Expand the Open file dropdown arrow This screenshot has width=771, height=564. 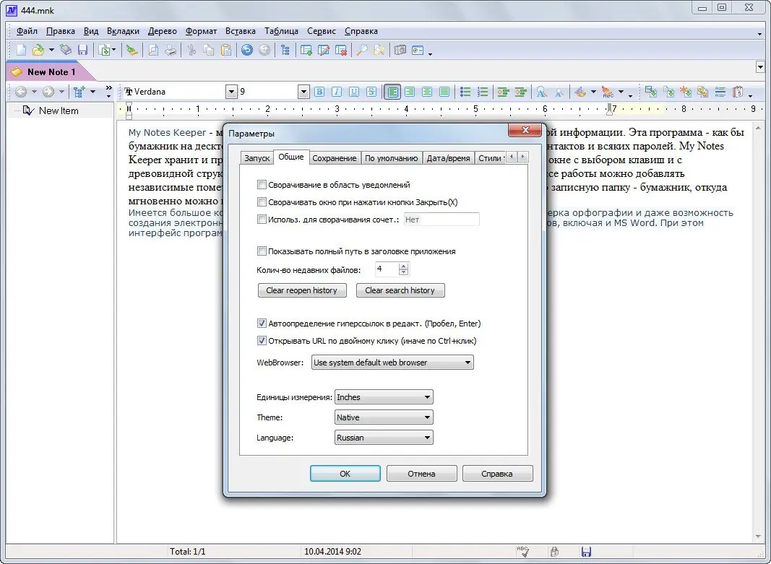pyautogui.click(x=51, y=50)
